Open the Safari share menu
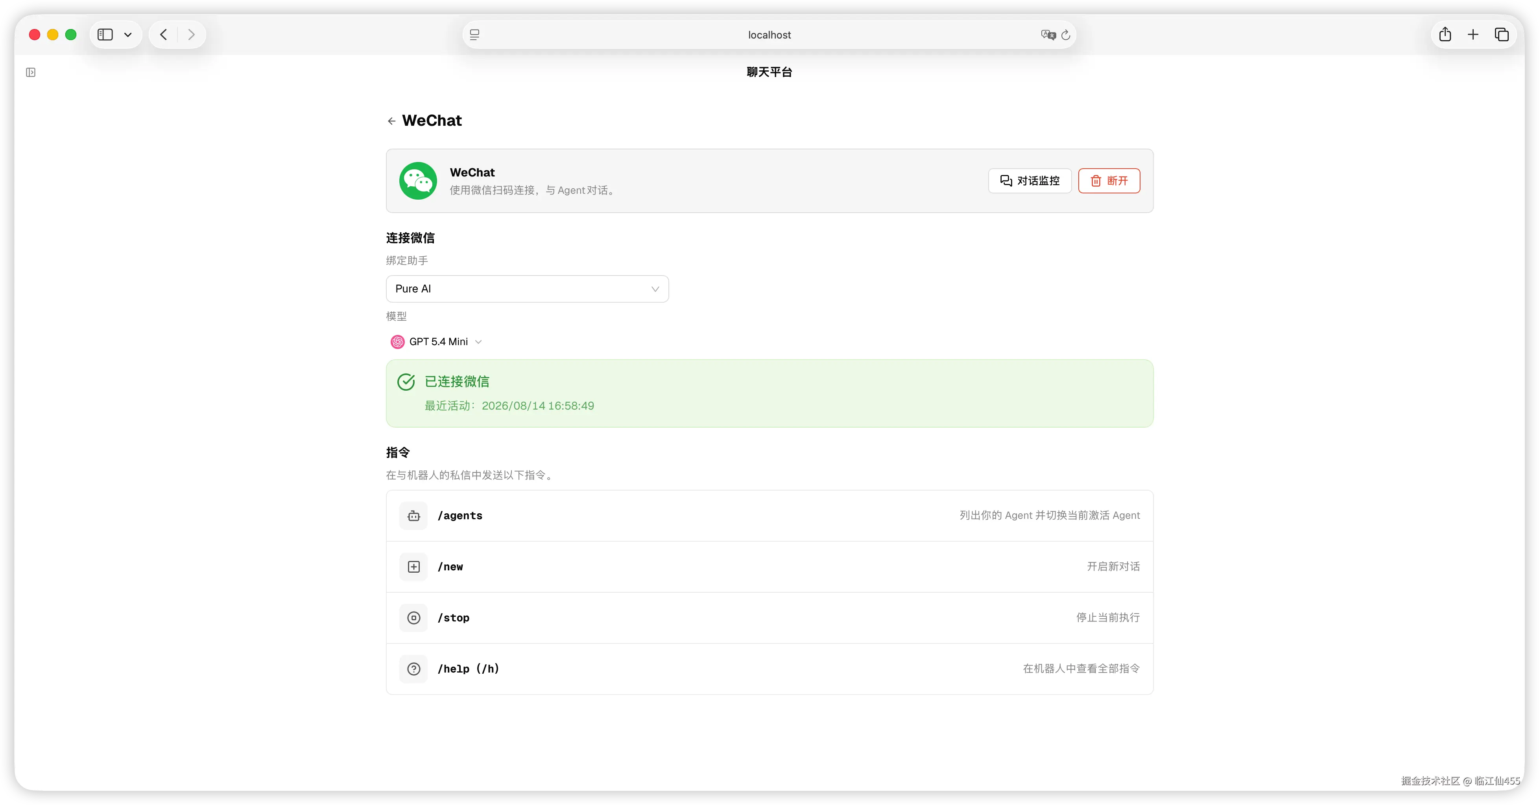Viewport: 1539px width, 805px height. pos(1445,35)
